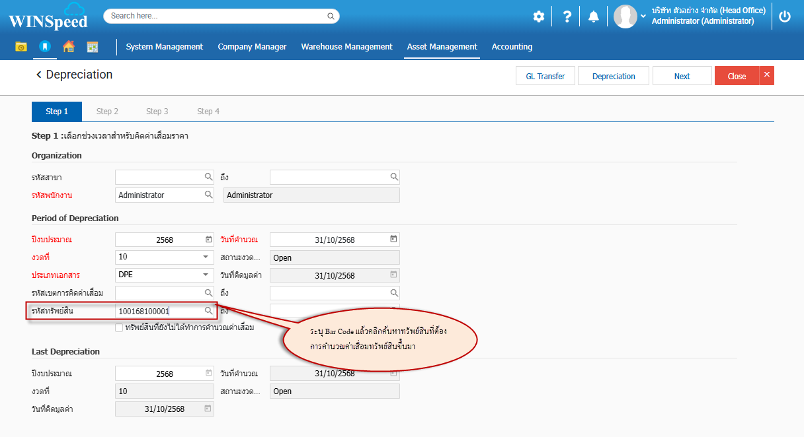
Task: Open the recent history folder icon
Action: 21,47
